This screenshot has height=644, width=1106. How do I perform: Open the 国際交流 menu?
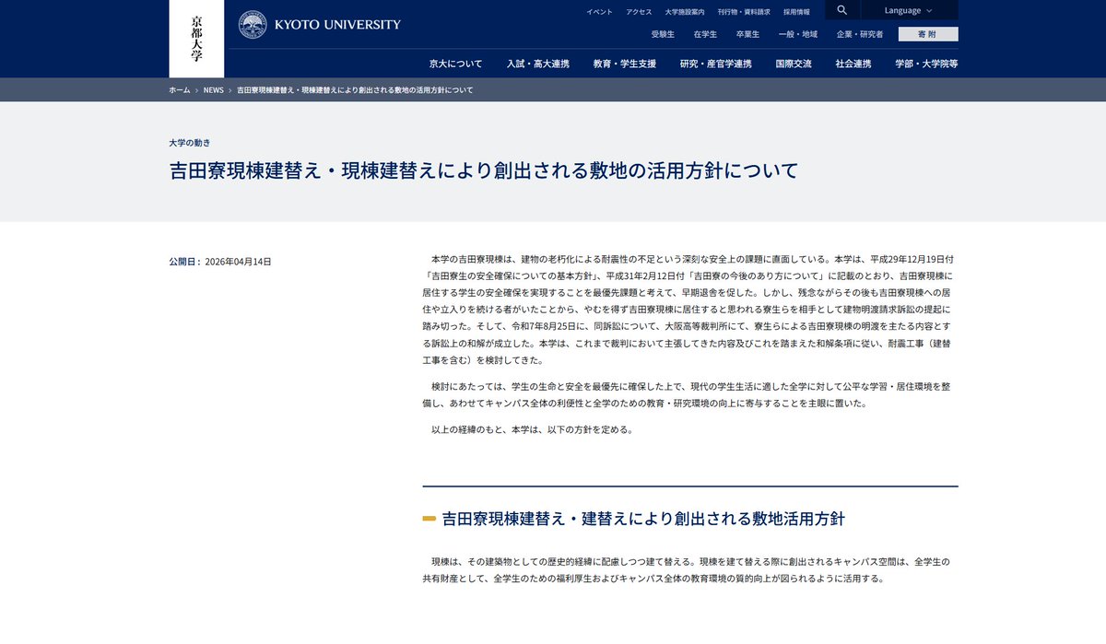(794, 64)
